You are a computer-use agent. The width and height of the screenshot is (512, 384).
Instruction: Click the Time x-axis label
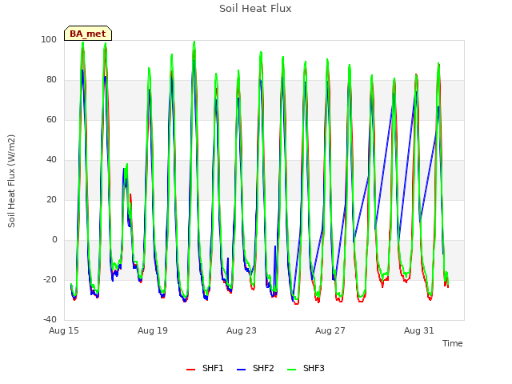click(453, 343)
